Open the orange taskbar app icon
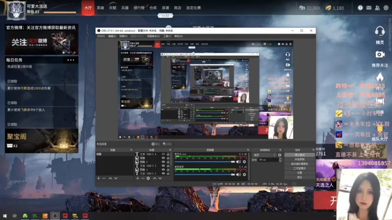 45,216
